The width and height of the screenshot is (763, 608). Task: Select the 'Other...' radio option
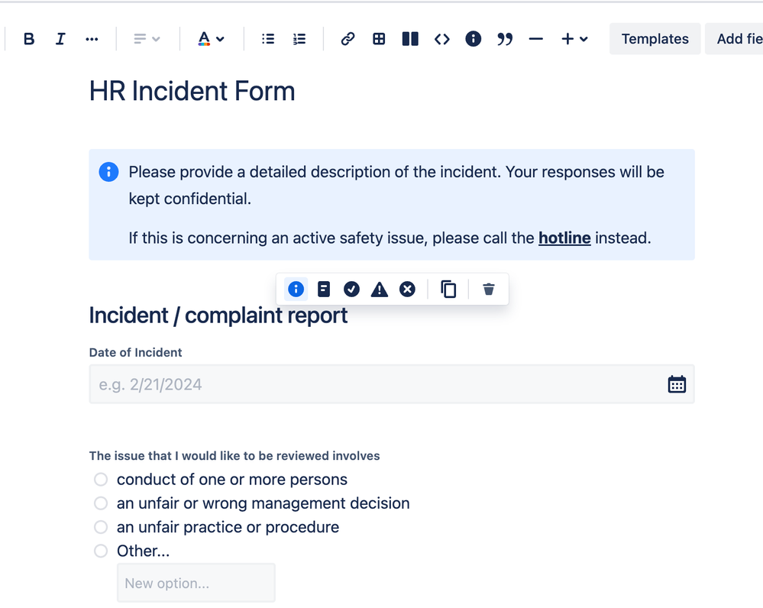point(101,551)
